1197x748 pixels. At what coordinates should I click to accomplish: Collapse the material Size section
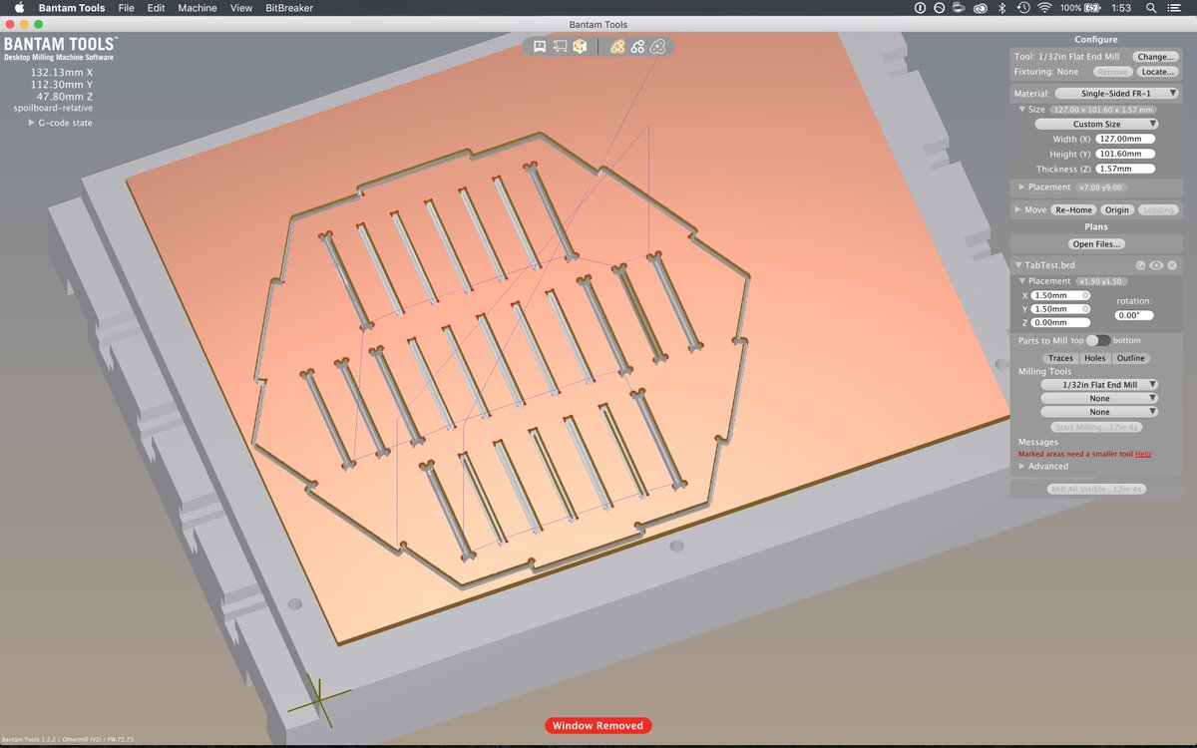pyautogui.click(x=1021, y=109)
